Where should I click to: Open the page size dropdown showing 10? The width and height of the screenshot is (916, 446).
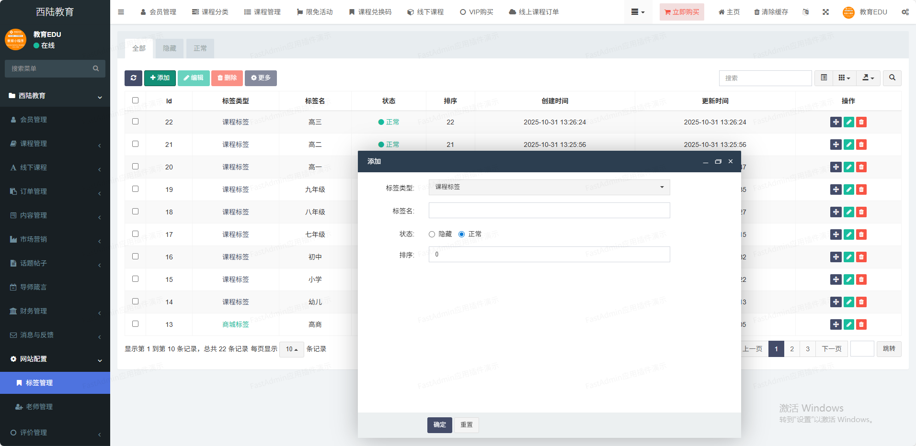pos(291,349)
